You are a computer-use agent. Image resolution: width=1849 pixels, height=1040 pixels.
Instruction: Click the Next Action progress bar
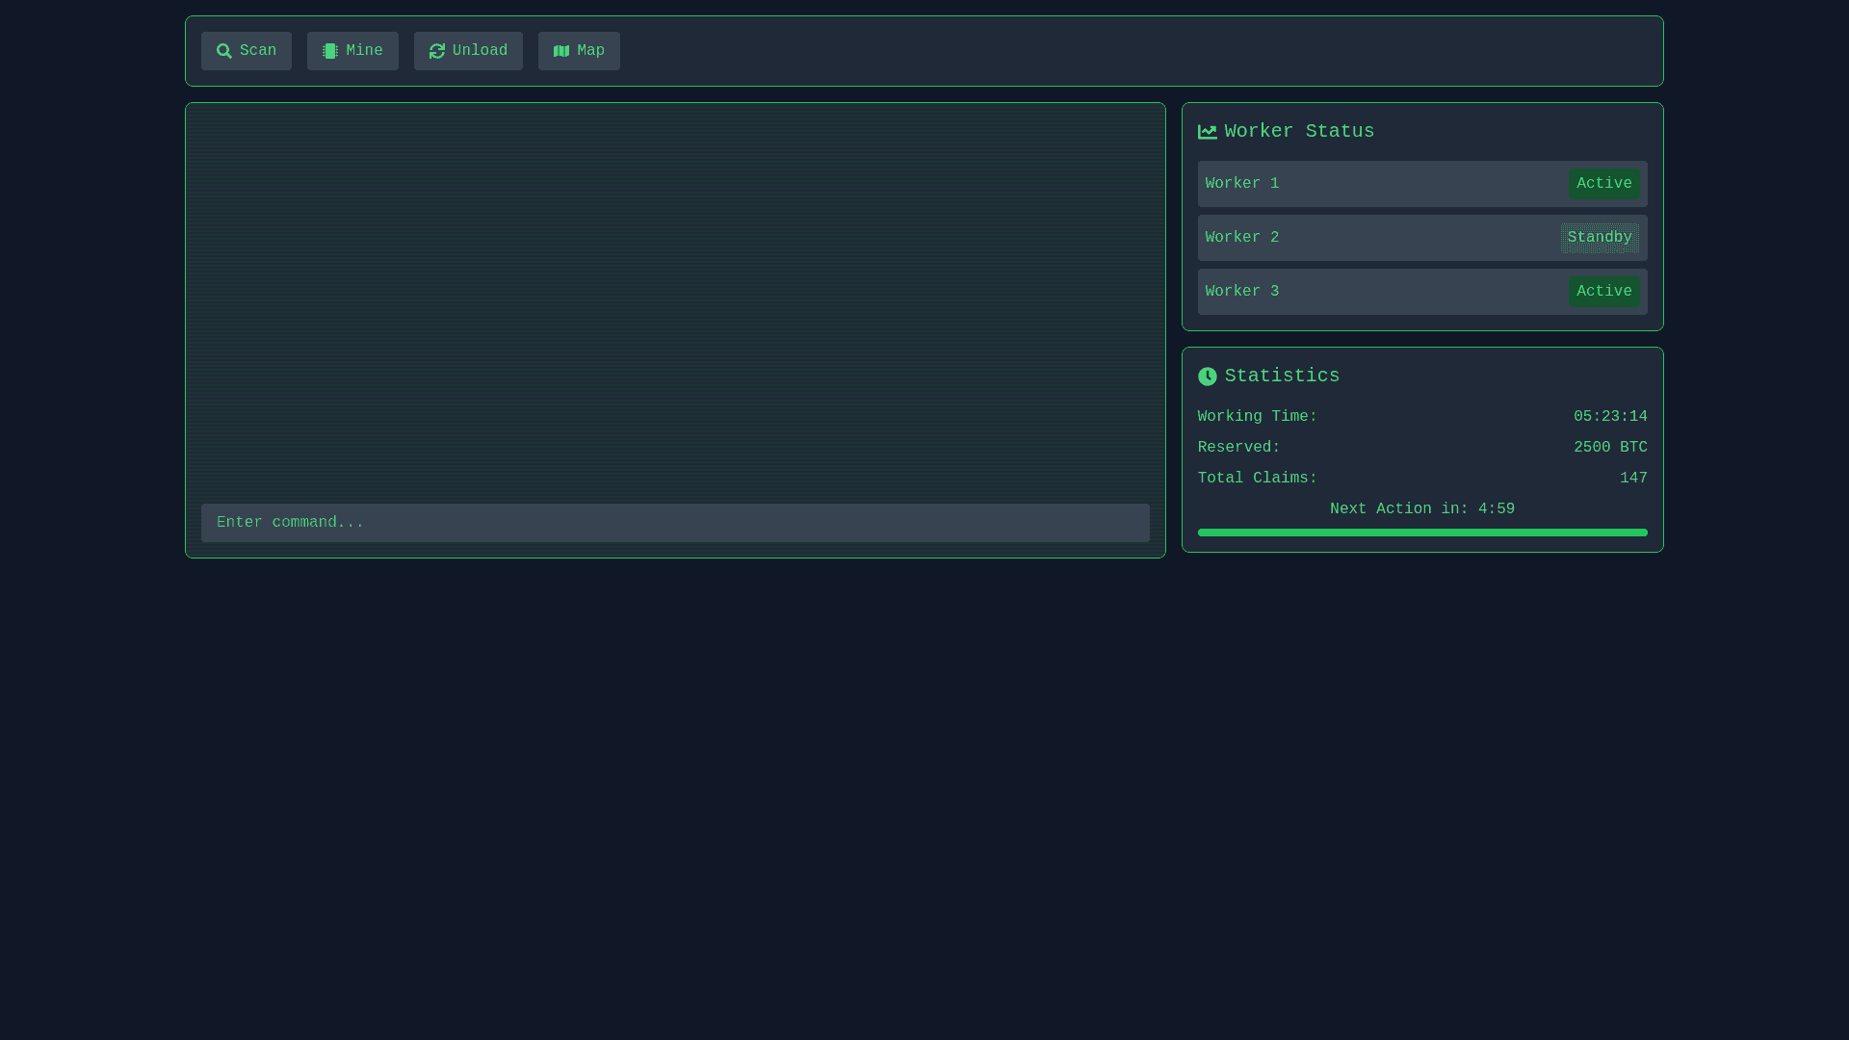pos(1422,533)
